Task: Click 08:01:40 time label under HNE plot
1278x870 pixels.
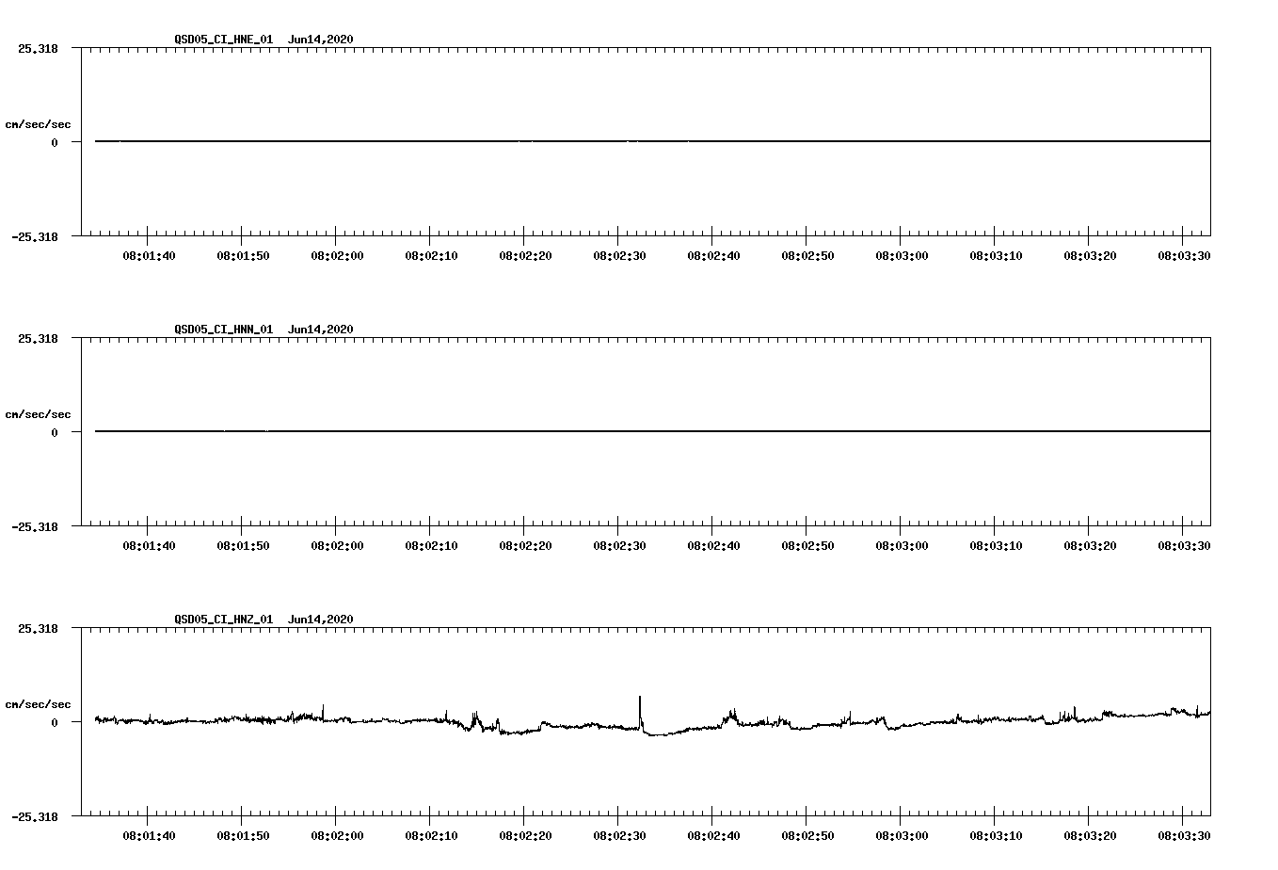Action: 149,255
